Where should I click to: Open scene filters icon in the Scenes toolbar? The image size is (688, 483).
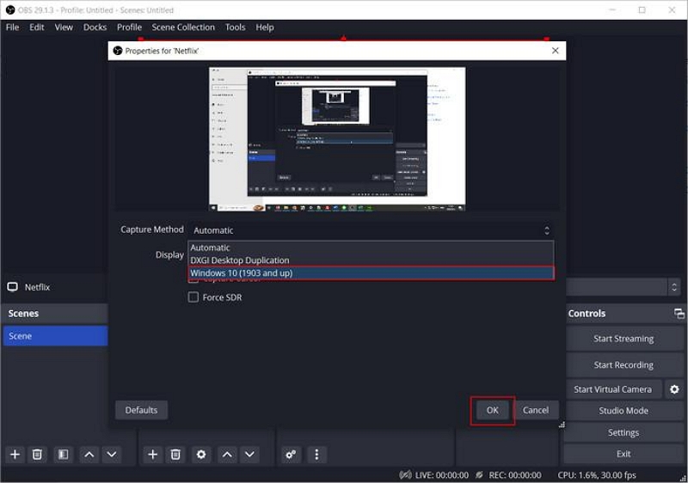point(63,454)
